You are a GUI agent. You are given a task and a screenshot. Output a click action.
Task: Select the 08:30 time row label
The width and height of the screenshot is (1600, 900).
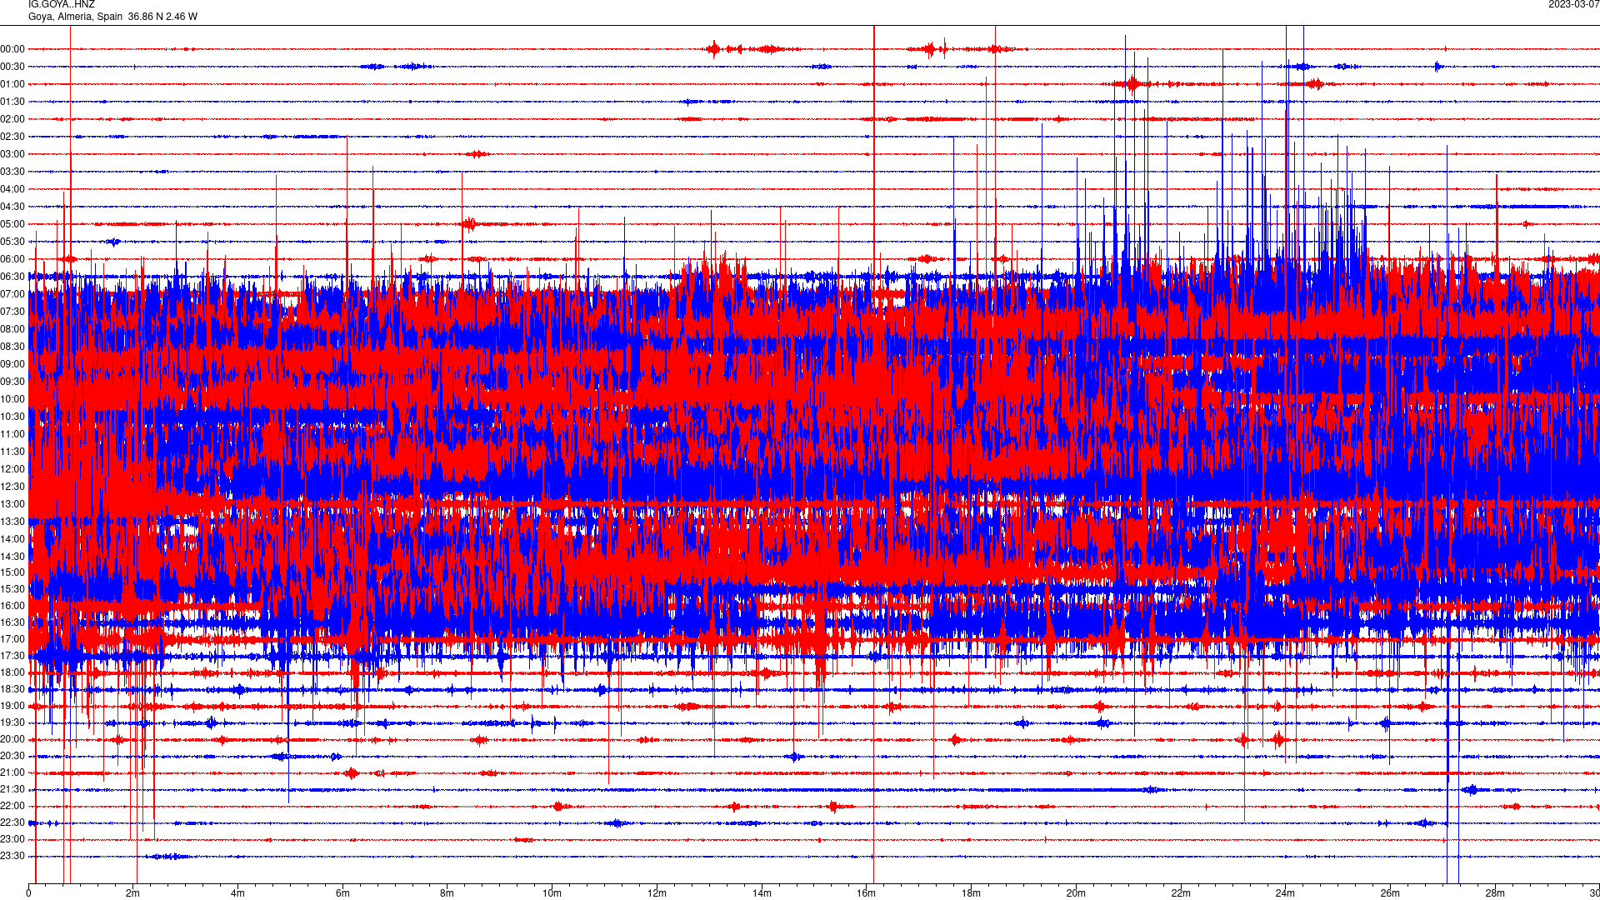tap(12, 347)
